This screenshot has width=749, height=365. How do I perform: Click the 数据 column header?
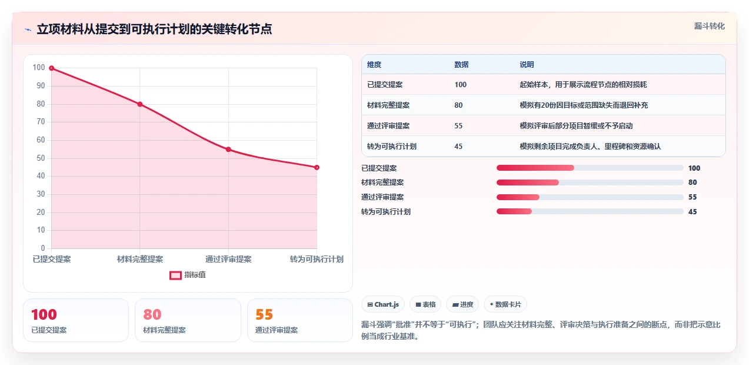tap(462, 65)
